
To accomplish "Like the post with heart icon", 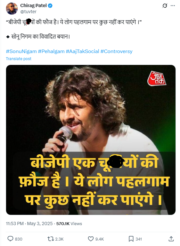I will pos(91,239).
